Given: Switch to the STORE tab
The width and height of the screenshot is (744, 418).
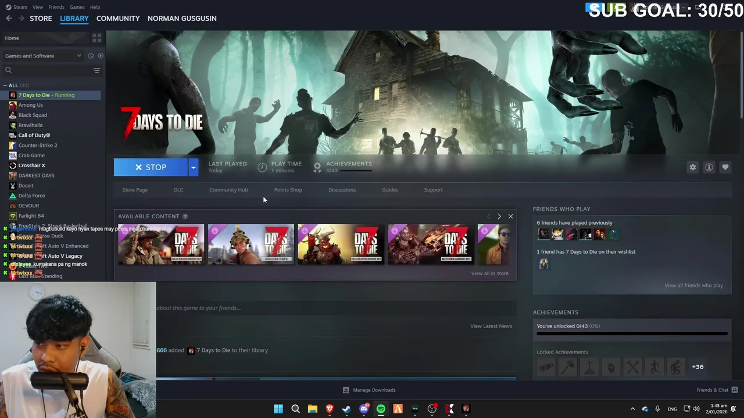Looking at the screenshot, I should pyautogui.click(x=41, y=19).
